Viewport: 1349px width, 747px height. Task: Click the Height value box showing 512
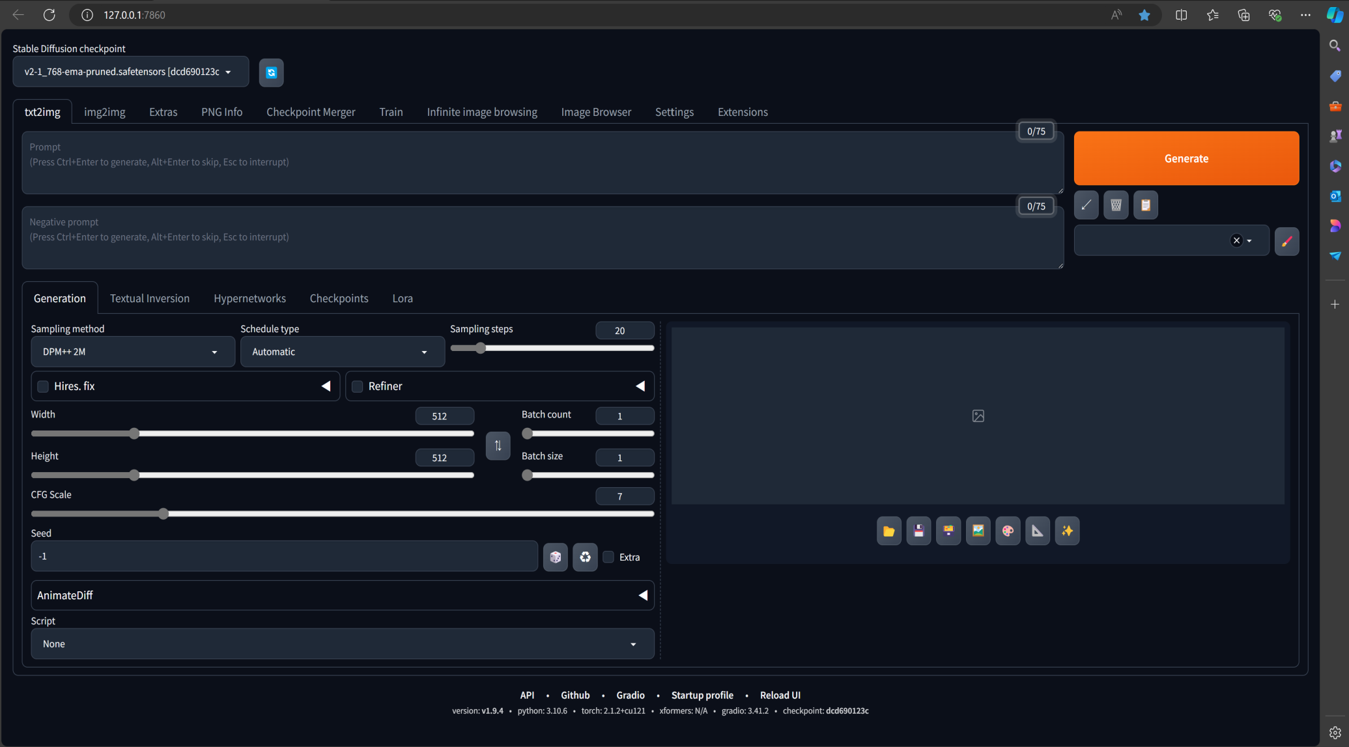[445, 458]
